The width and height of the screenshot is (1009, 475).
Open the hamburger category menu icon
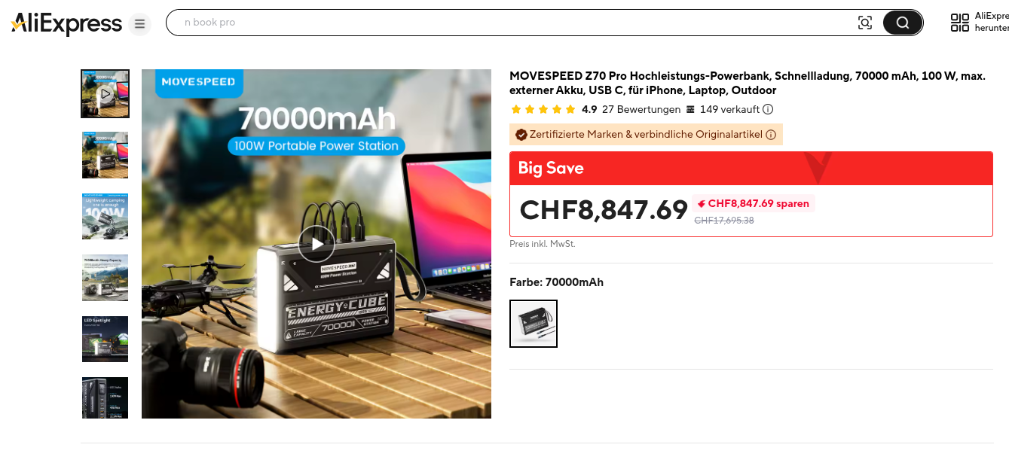tap(139, 24)
